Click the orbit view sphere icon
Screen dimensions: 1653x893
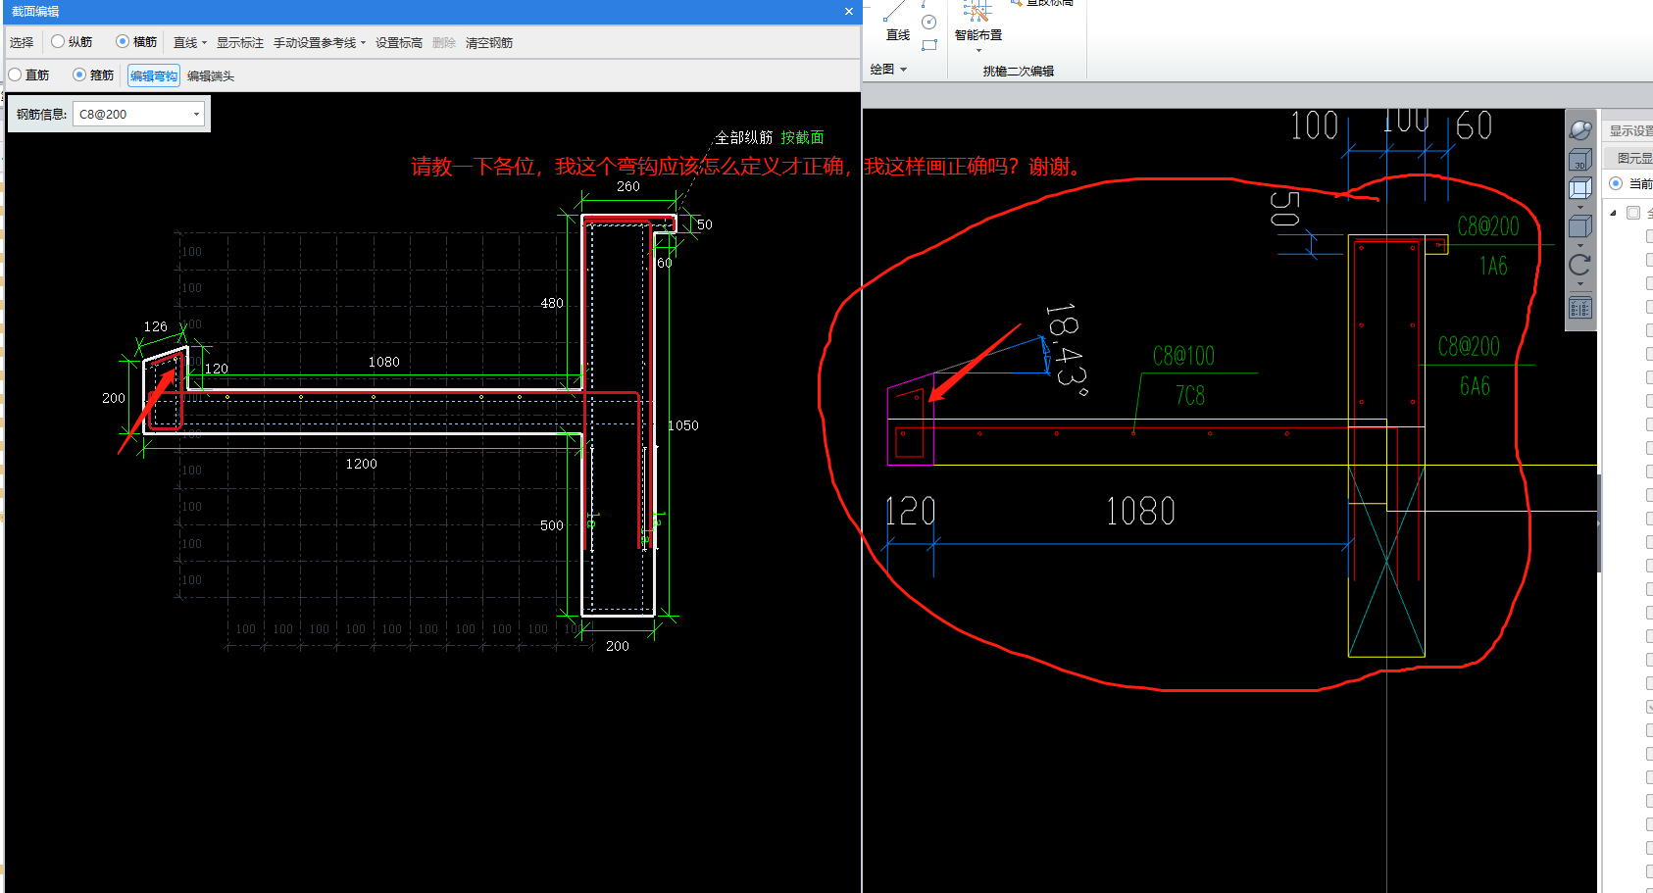[1580, 130]
